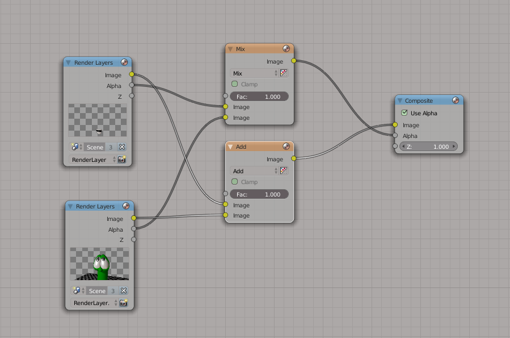The height and width of the screenshot is (338, 510).
Task: Open RenderLayer. dropdown on bottom node
Action: tap(94, 303)
